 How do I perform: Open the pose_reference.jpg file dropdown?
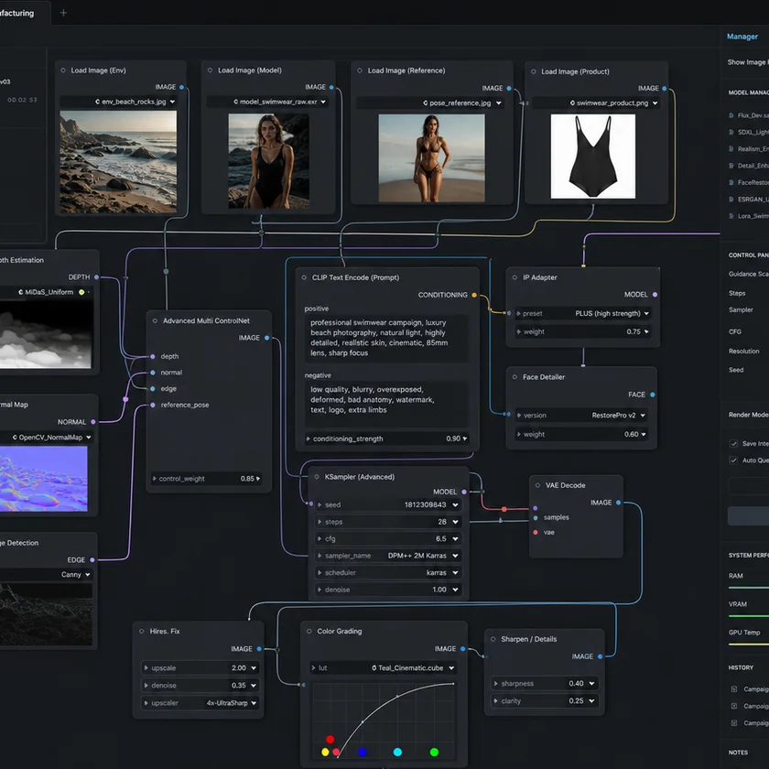(430, 103)
